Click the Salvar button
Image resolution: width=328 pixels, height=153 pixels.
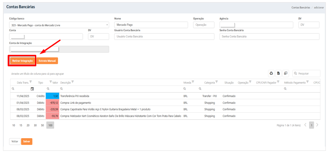pyautogui.click(x=26, y=142)
